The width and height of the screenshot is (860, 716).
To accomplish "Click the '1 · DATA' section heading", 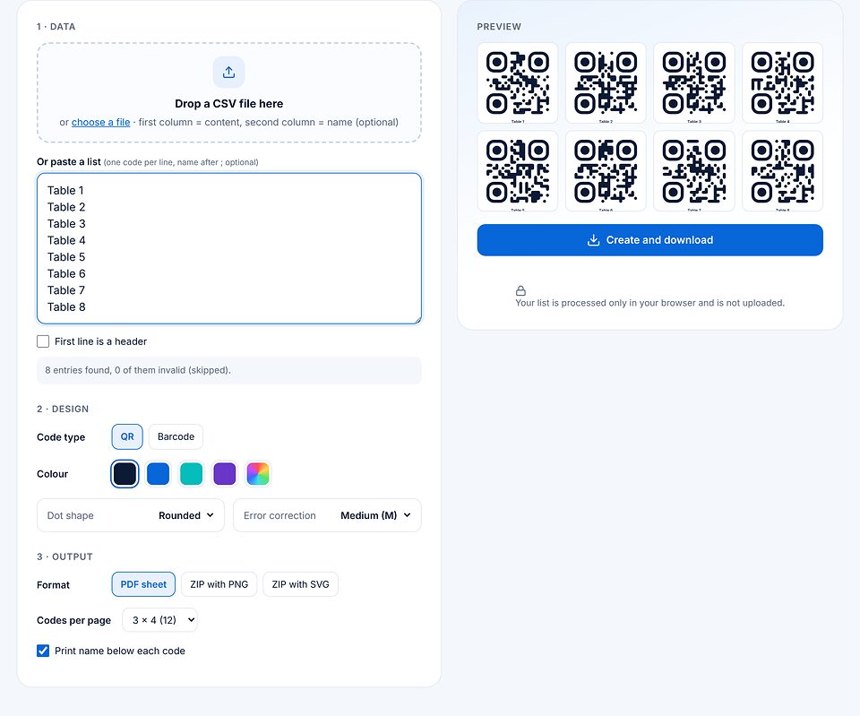I will point(56,26).
